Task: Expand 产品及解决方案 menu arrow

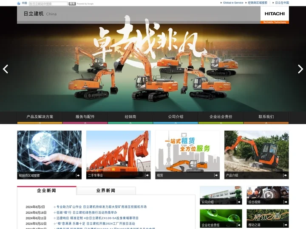Action: point(40,123)
